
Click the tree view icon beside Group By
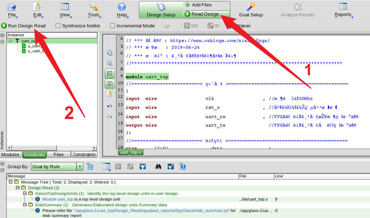tap(90, 166)
